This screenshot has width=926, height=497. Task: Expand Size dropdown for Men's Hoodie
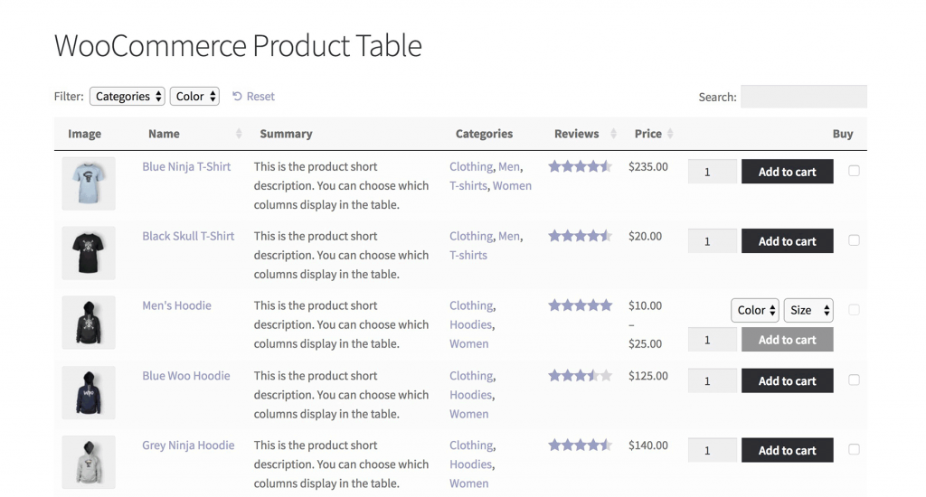click(x=808, y=310)
